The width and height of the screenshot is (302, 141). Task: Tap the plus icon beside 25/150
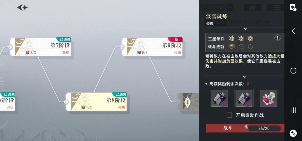[x=230, y=8]
